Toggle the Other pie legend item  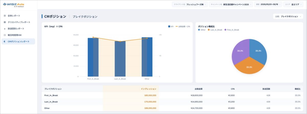[202, 30]
